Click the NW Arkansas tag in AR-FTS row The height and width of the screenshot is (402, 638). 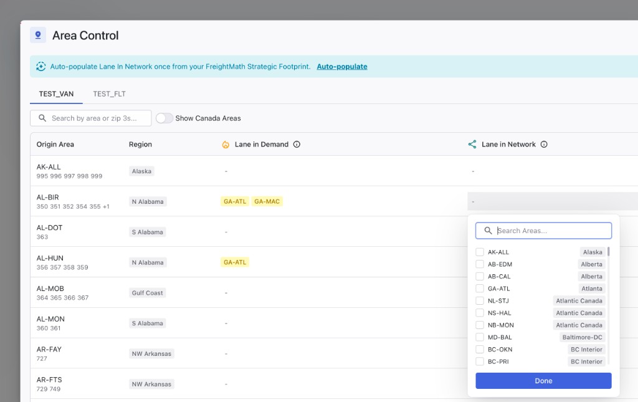coord(151,384)
